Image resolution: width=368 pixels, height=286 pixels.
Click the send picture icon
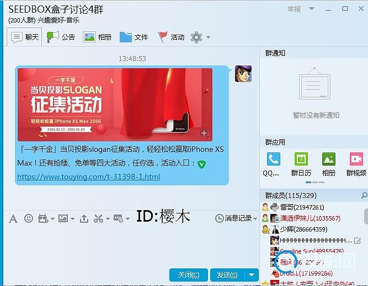pyautogui.click(x=63, y=218)
